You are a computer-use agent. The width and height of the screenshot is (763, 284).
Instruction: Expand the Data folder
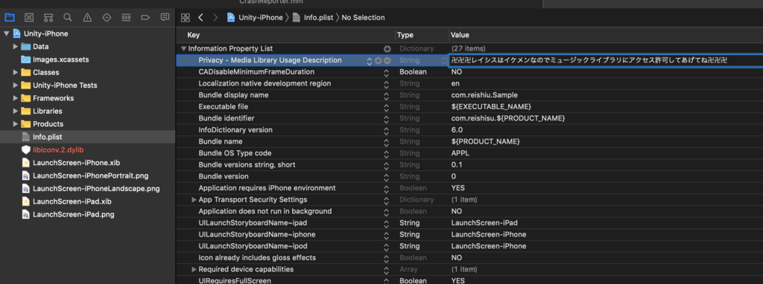(16, 47)
